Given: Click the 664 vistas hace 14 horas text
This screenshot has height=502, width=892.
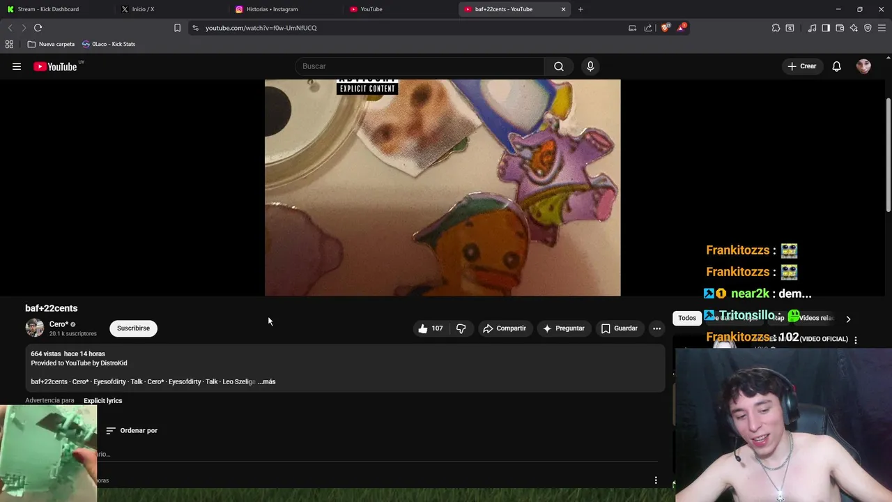Looking at the screenshot, I should 68,354.
